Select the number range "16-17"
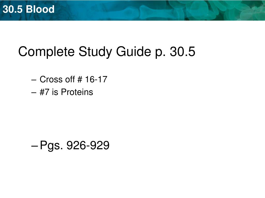This screenshot has height=198, width=265. tap(96, 79)
